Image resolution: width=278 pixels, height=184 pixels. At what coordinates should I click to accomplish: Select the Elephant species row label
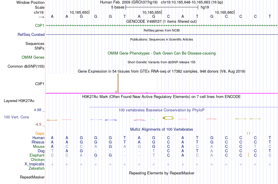tap(37, 155)
